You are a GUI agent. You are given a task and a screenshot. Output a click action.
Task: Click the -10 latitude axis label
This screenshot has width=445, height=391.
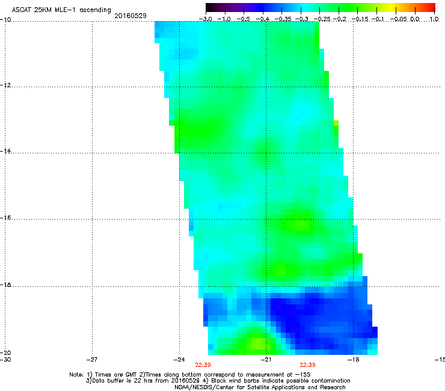pyautogui.click(x=5, y=20)
